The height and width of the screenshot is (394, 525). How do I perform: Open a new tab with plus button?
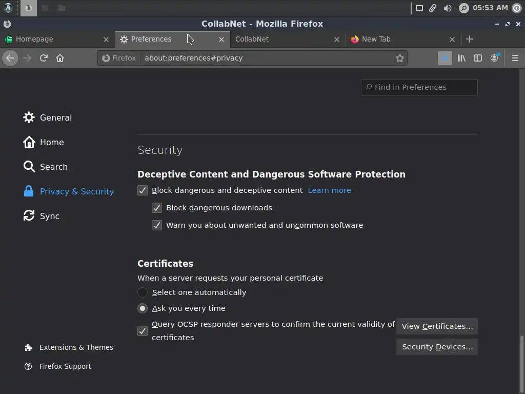click(x=469, y=39)
